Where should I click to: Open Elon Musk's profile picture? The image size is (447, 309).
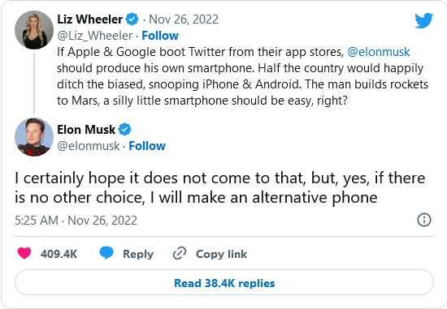tap(34, 137)
